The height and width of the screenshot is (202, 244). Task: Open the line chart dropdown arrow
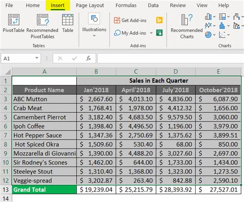(214, 26)
